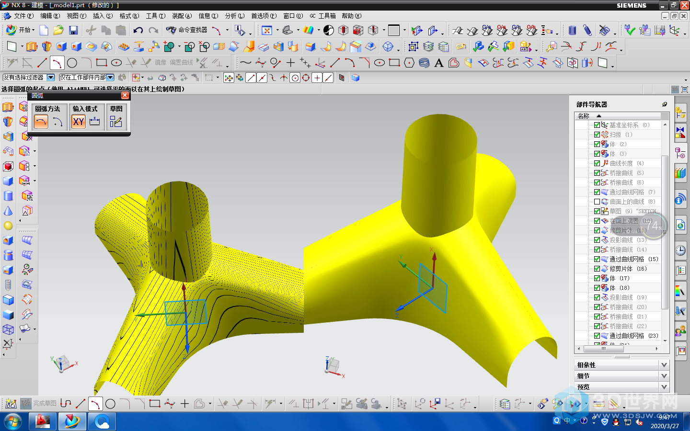Open the History clock tab
Viewport: 690px width, 431px height.
(680, 250)
